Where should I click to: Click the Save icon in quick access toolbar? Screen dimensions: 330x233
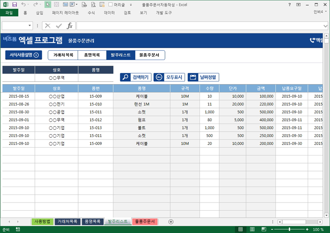coord(15,4)
